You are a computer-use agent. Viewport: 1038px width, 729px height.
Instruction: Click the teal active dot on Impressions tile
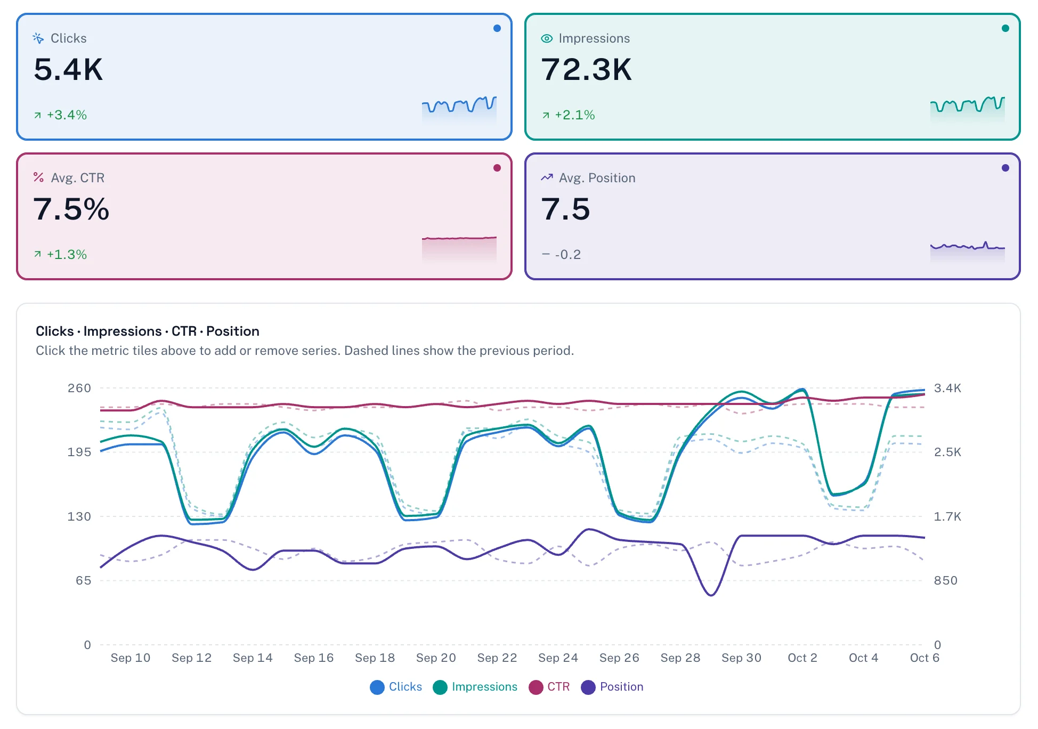[x=1005, y=28]
